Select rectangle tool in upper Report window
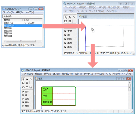This screenshot has height=115, width=137. (x=66, y=21)
